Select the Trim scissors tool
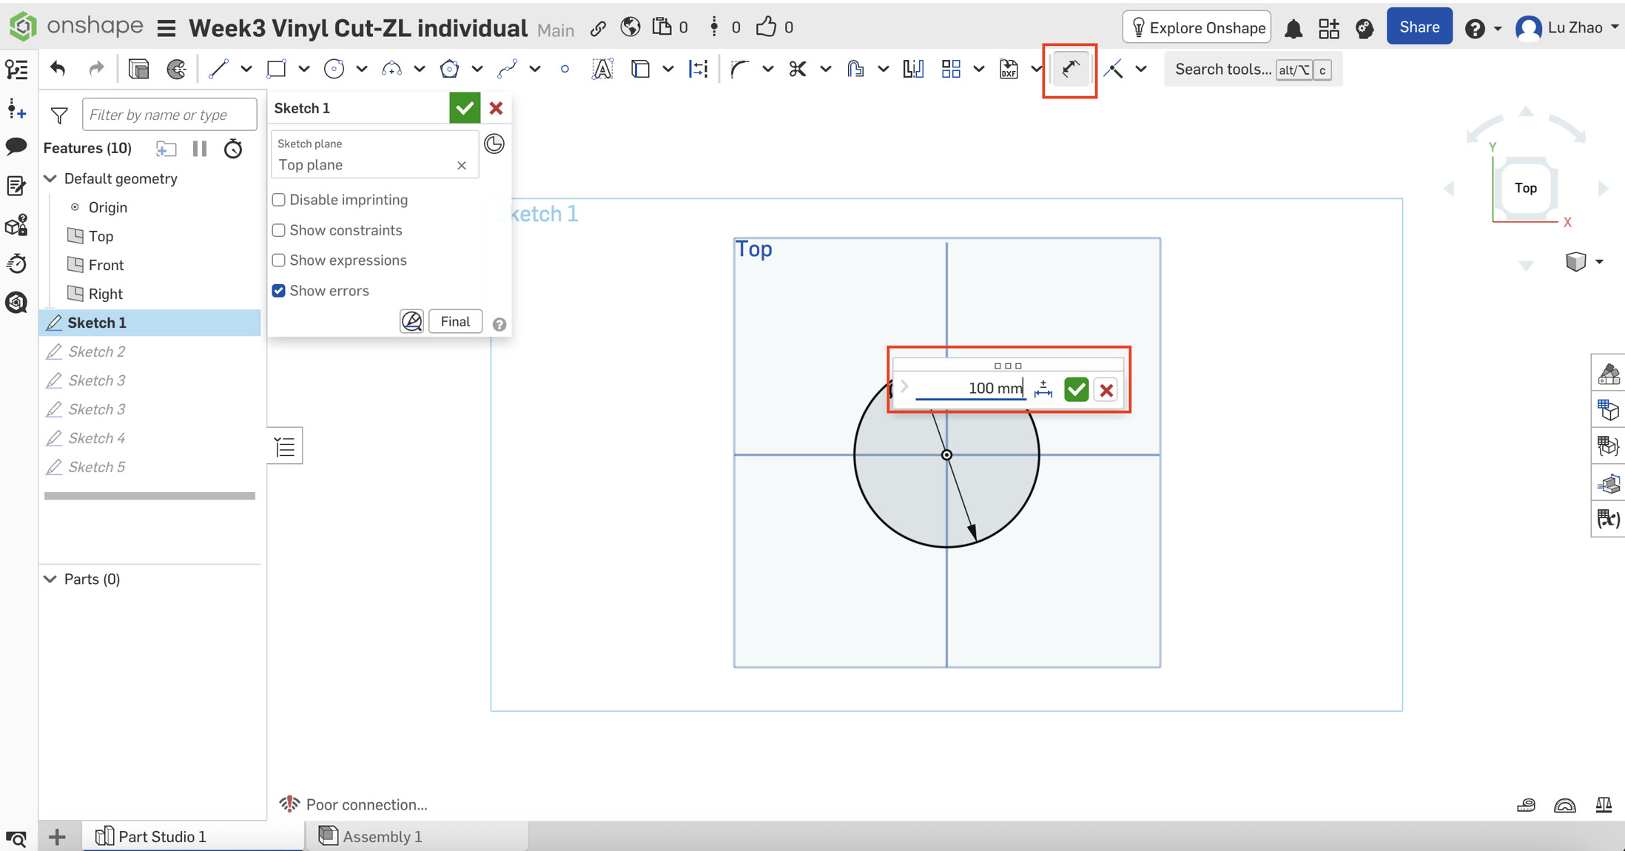 797,70
